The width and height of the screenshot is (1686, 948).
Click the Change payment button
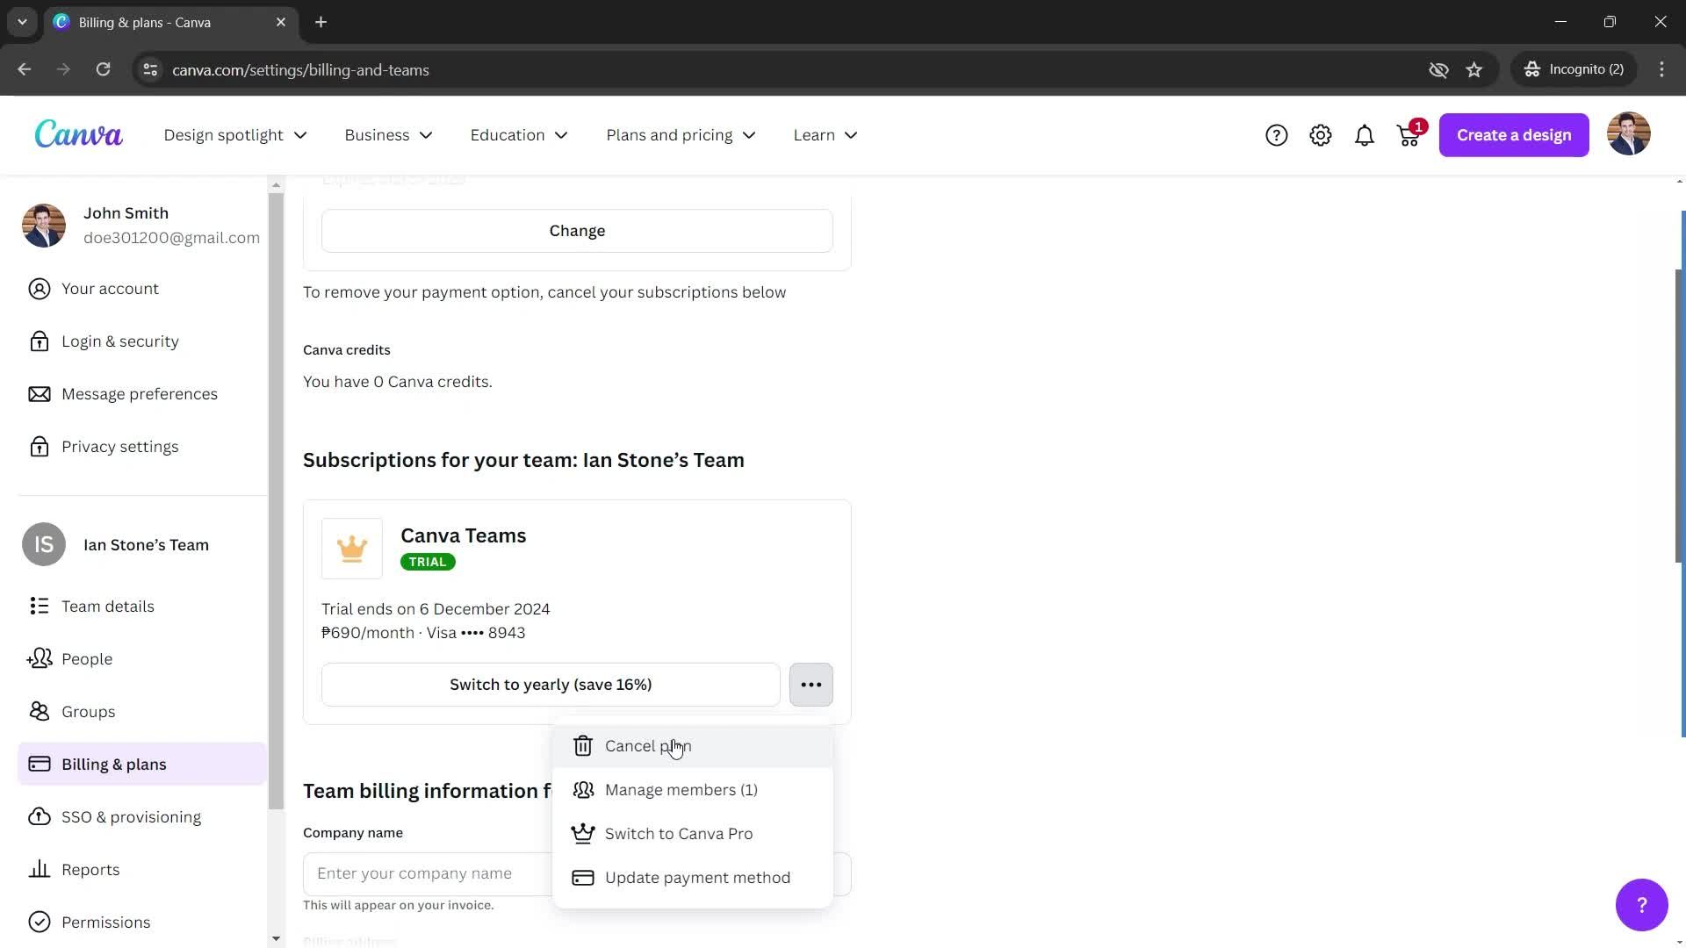[577, 231]
